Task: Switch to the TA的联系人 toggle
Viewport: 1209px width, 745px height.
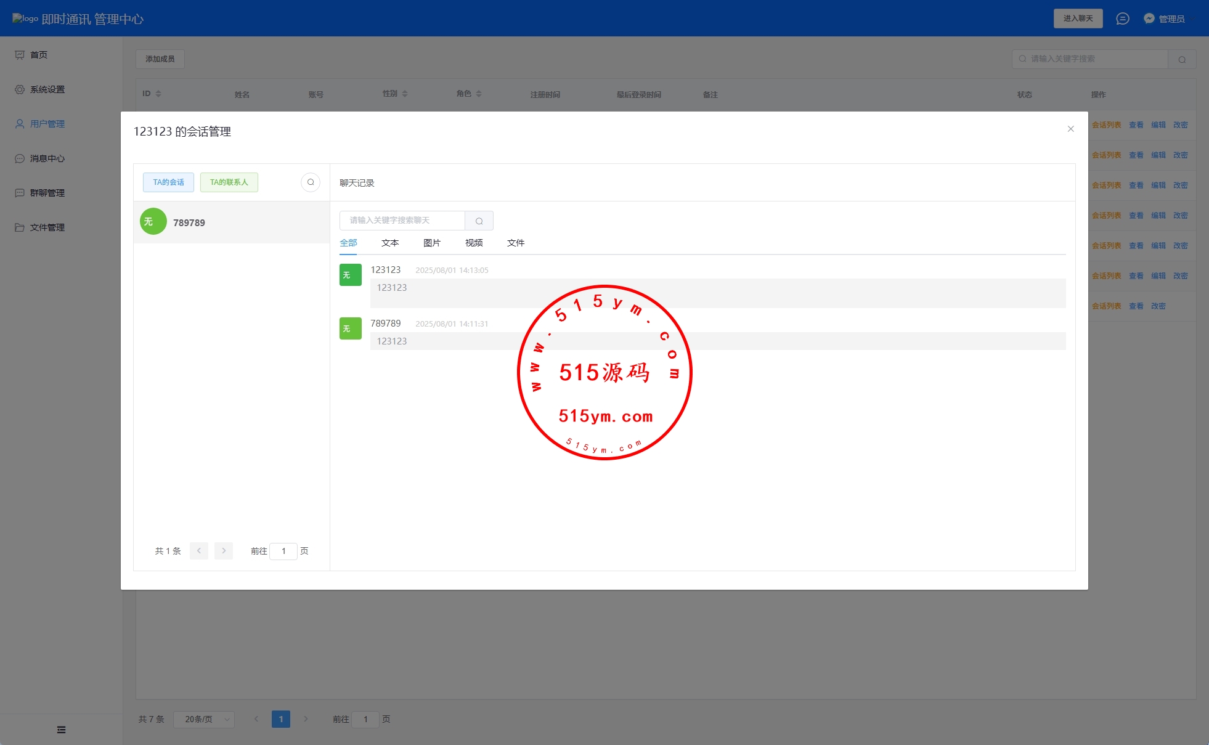Action: pos(229,182)
